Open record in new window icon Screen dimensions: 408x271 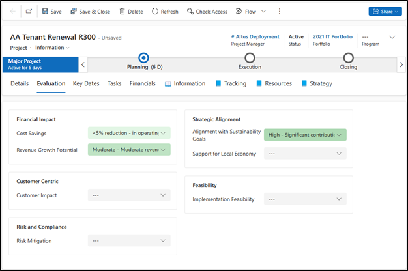pos(29,11)
